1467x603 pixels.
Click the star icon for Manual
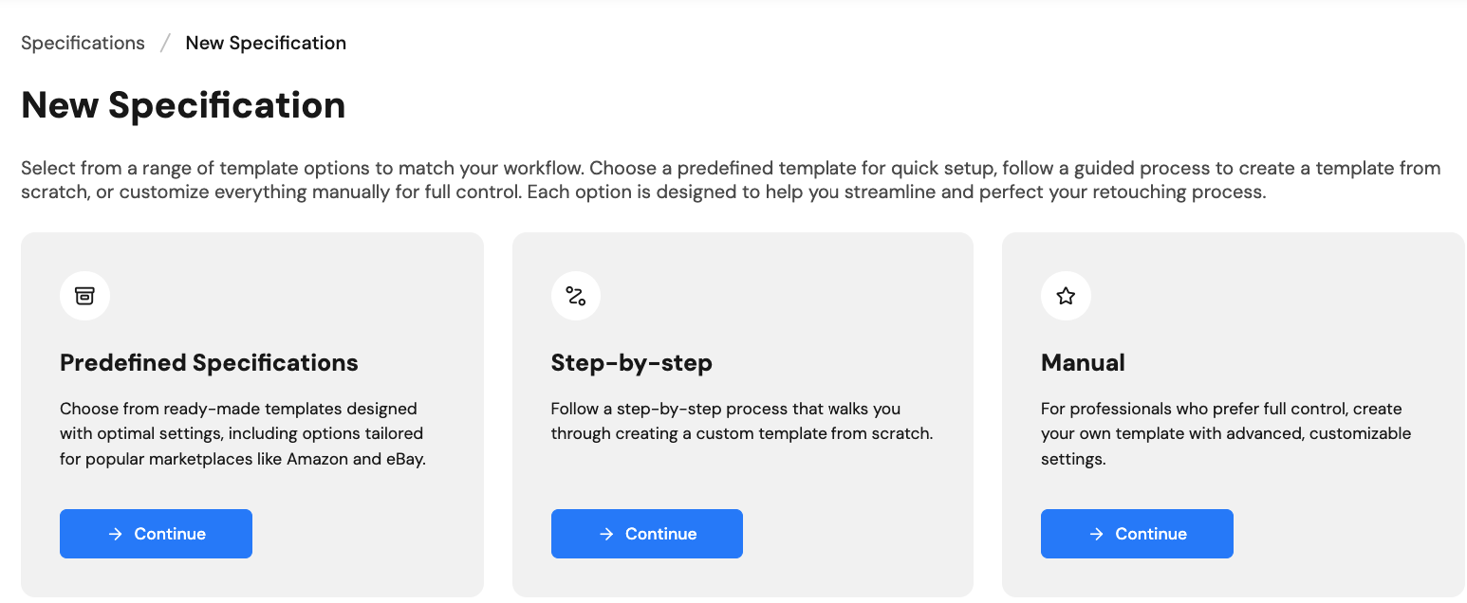(x=1066, y=296)
